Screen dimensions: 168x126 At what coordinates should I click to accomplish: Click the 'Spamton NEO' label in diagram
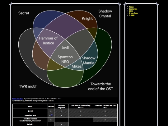point(65,59)
